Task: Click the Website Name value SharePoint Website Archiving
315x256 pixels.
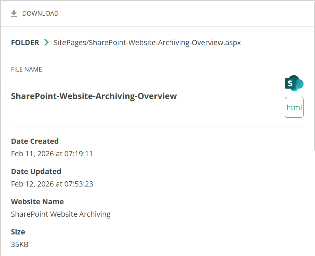Action: (x=61, y=214)
